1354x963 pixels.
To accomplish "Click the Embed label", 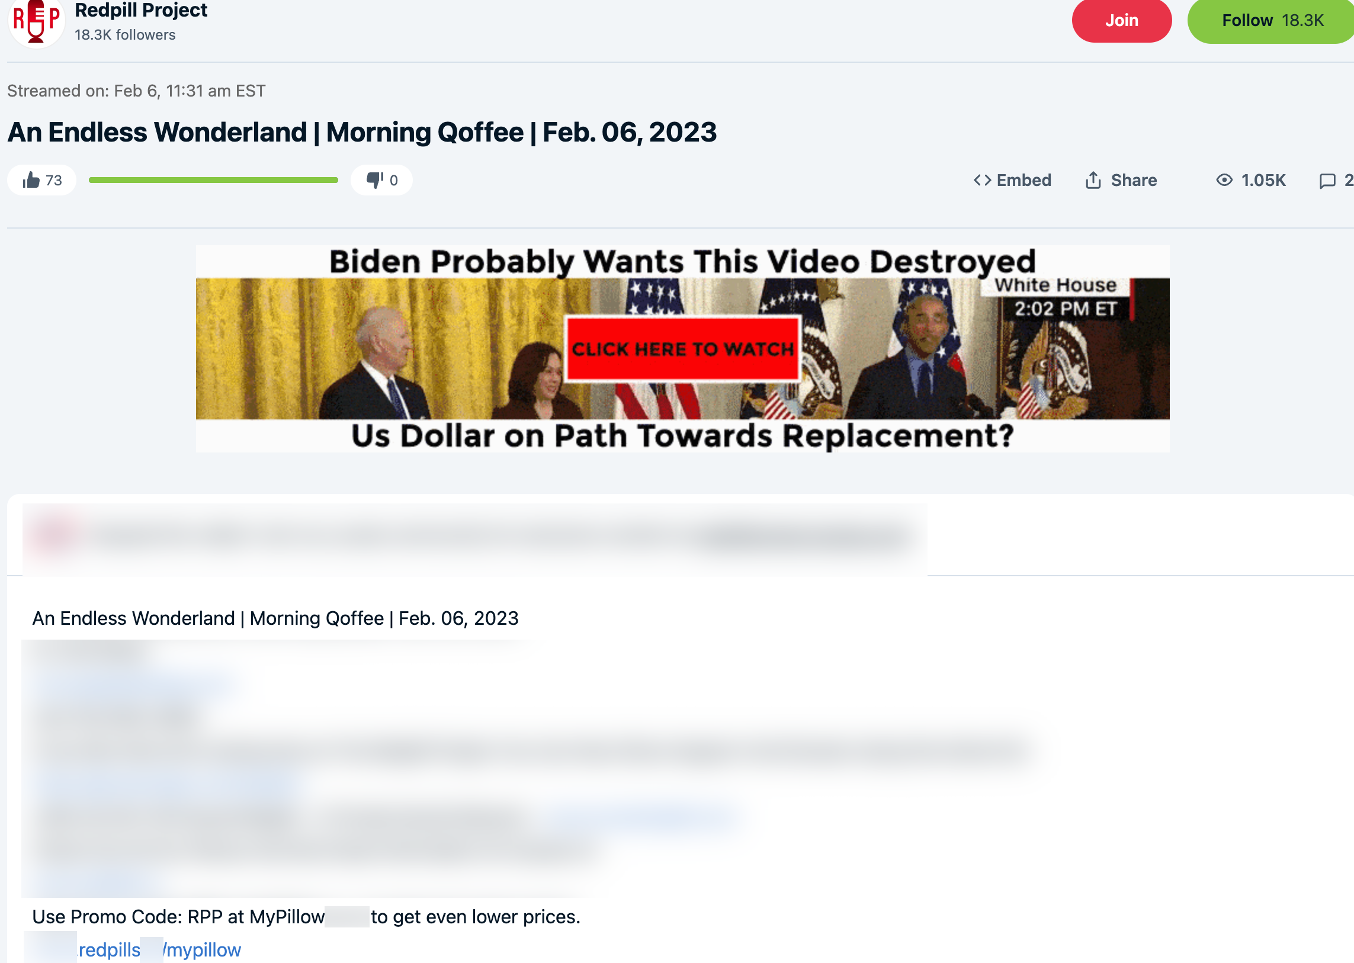I will pyautogui.click(x=1023, y=180).
